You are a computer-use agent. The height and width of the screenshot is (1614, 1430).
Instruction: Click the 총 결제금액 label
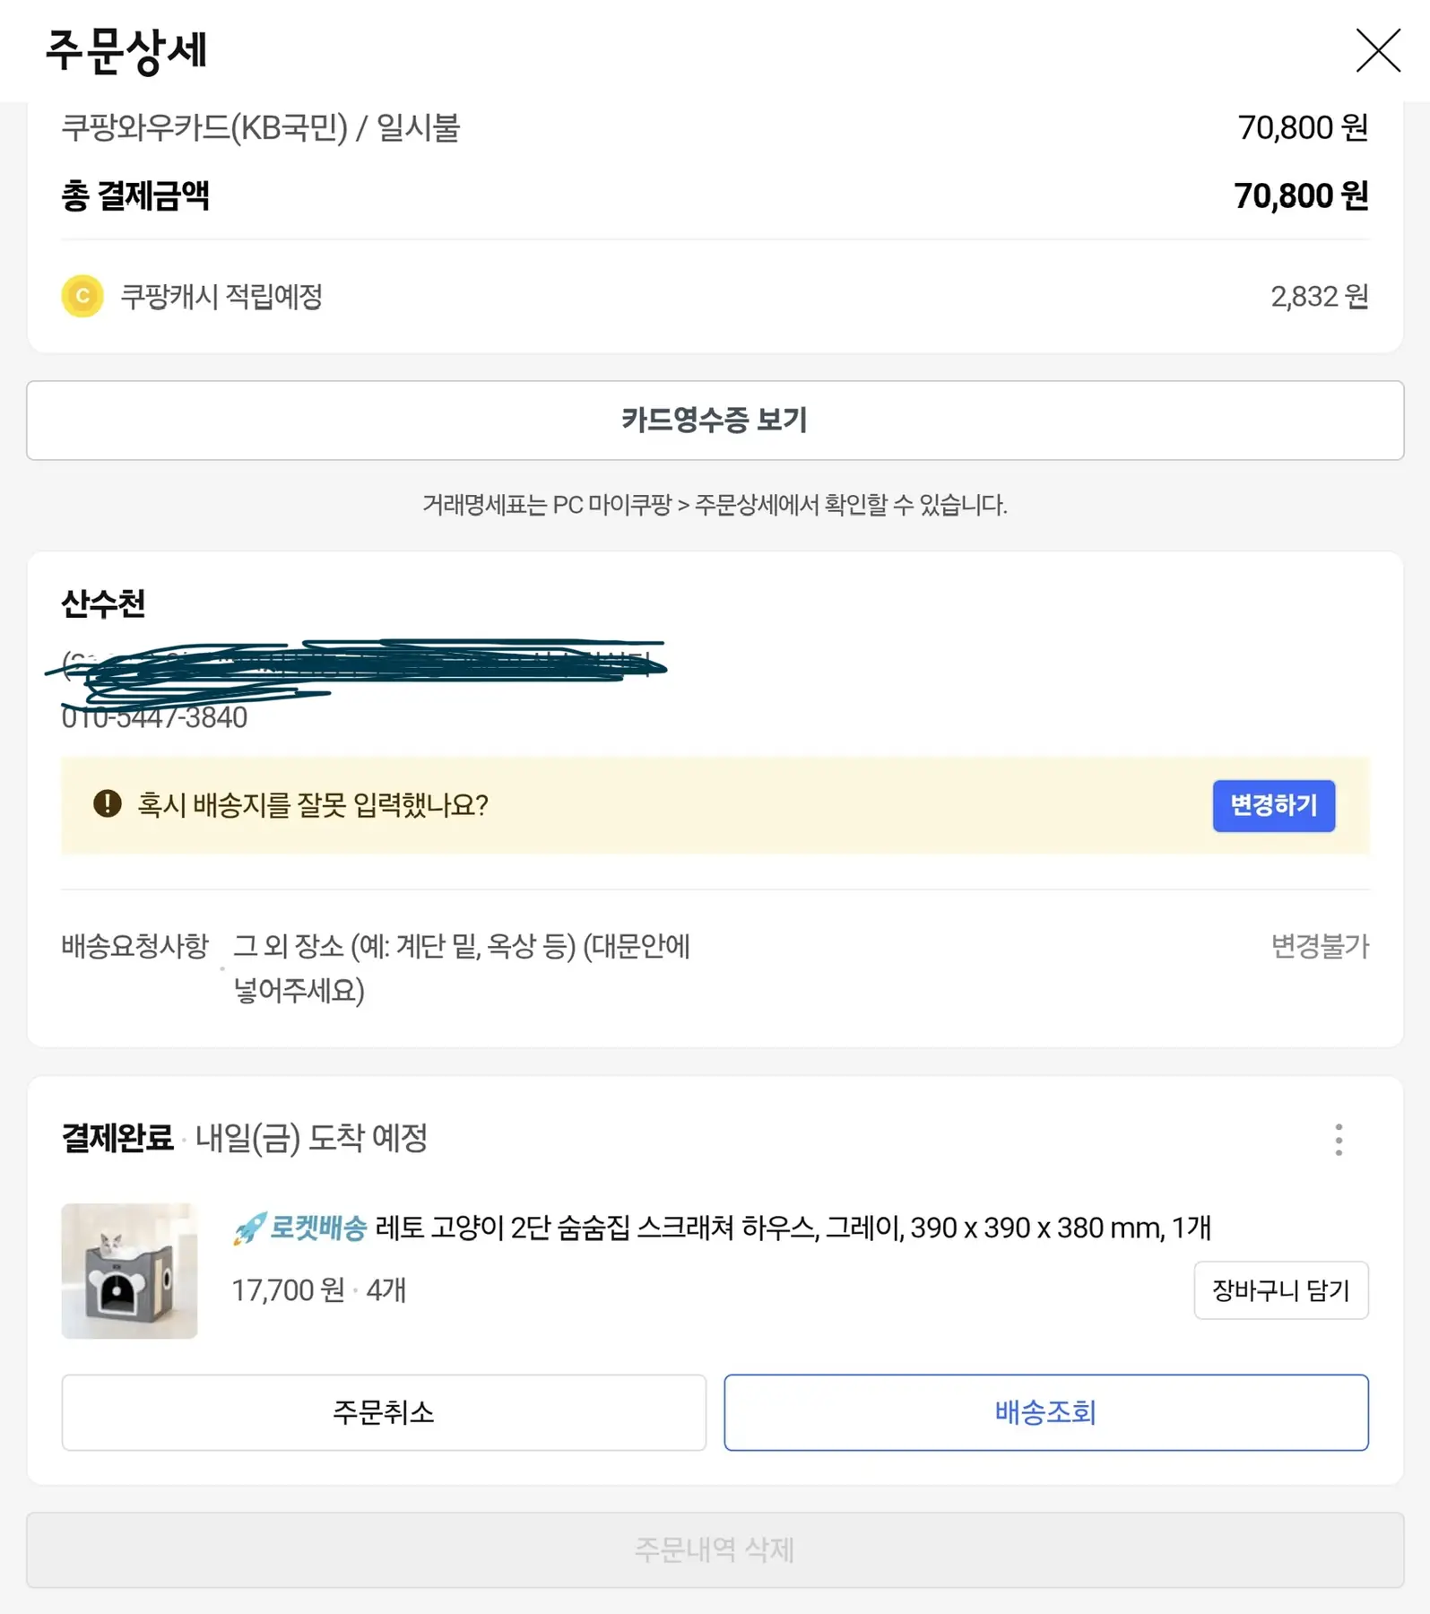[135, 195]
